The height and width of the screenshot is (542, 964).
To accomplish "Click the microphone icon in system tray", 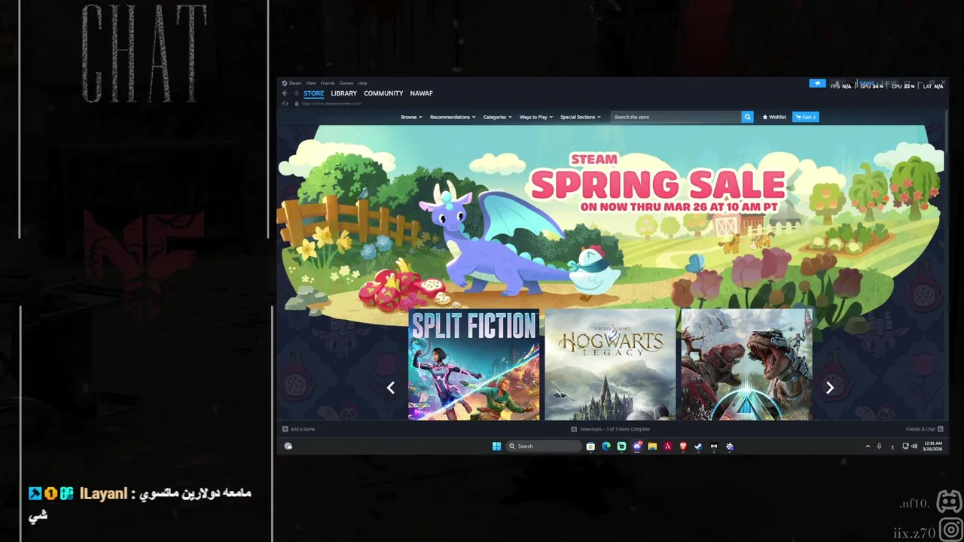I will pyautogui.click(x=879, y=446).
